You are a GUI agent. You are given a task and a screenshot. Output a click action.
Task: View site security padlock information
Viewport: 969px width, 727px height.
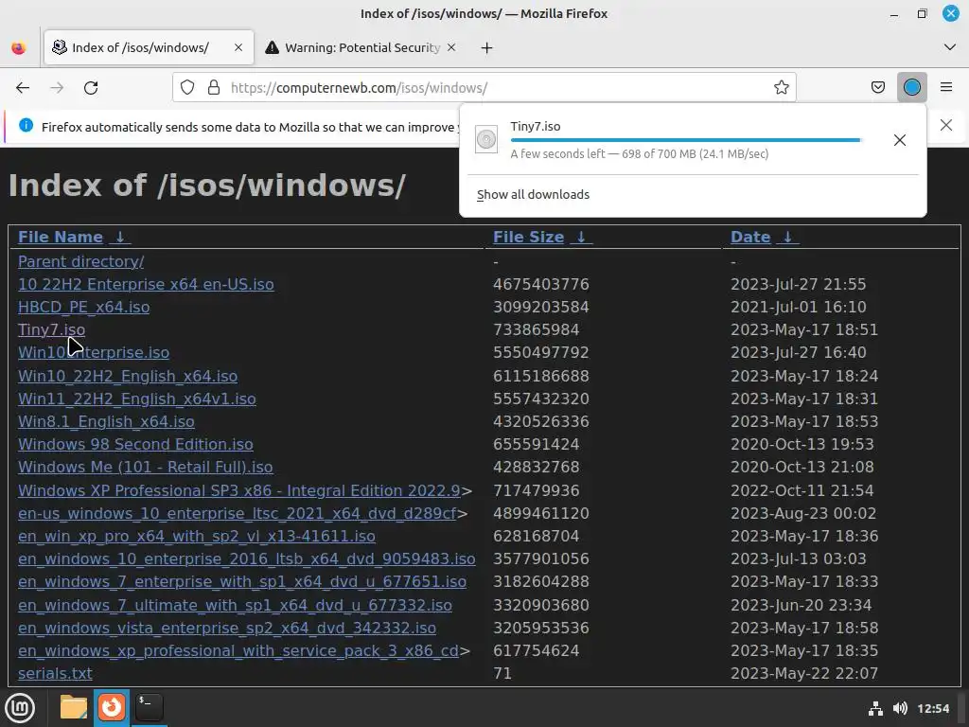pyautogui.click(x=214, y=88)
